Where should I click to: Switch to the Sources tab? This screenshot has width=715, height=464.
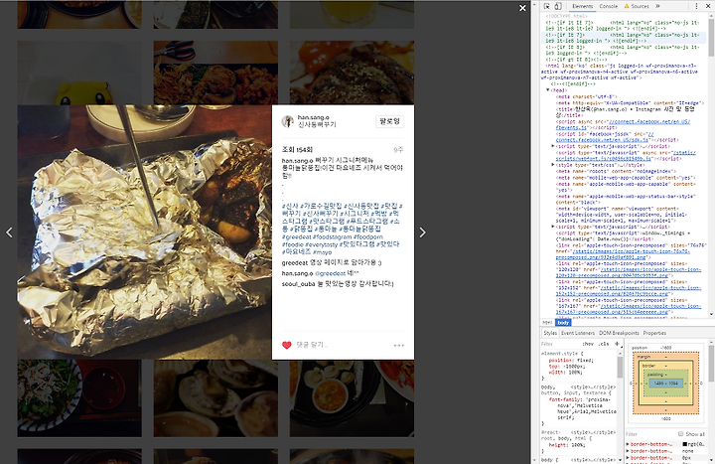point(637,6)
